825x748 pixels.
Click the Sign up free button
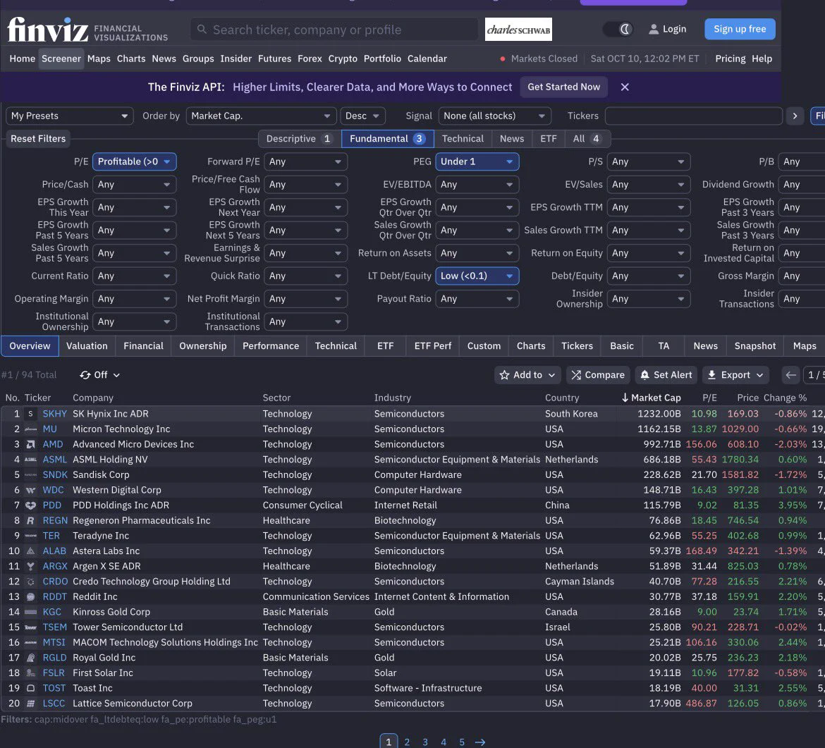740,29
